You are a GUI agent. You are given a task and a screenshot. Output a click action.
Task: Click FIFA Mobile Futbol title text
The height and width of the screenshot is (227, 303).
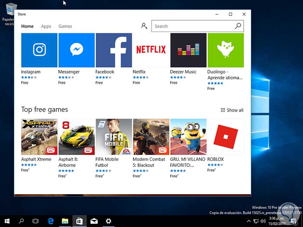coord(107,162)
